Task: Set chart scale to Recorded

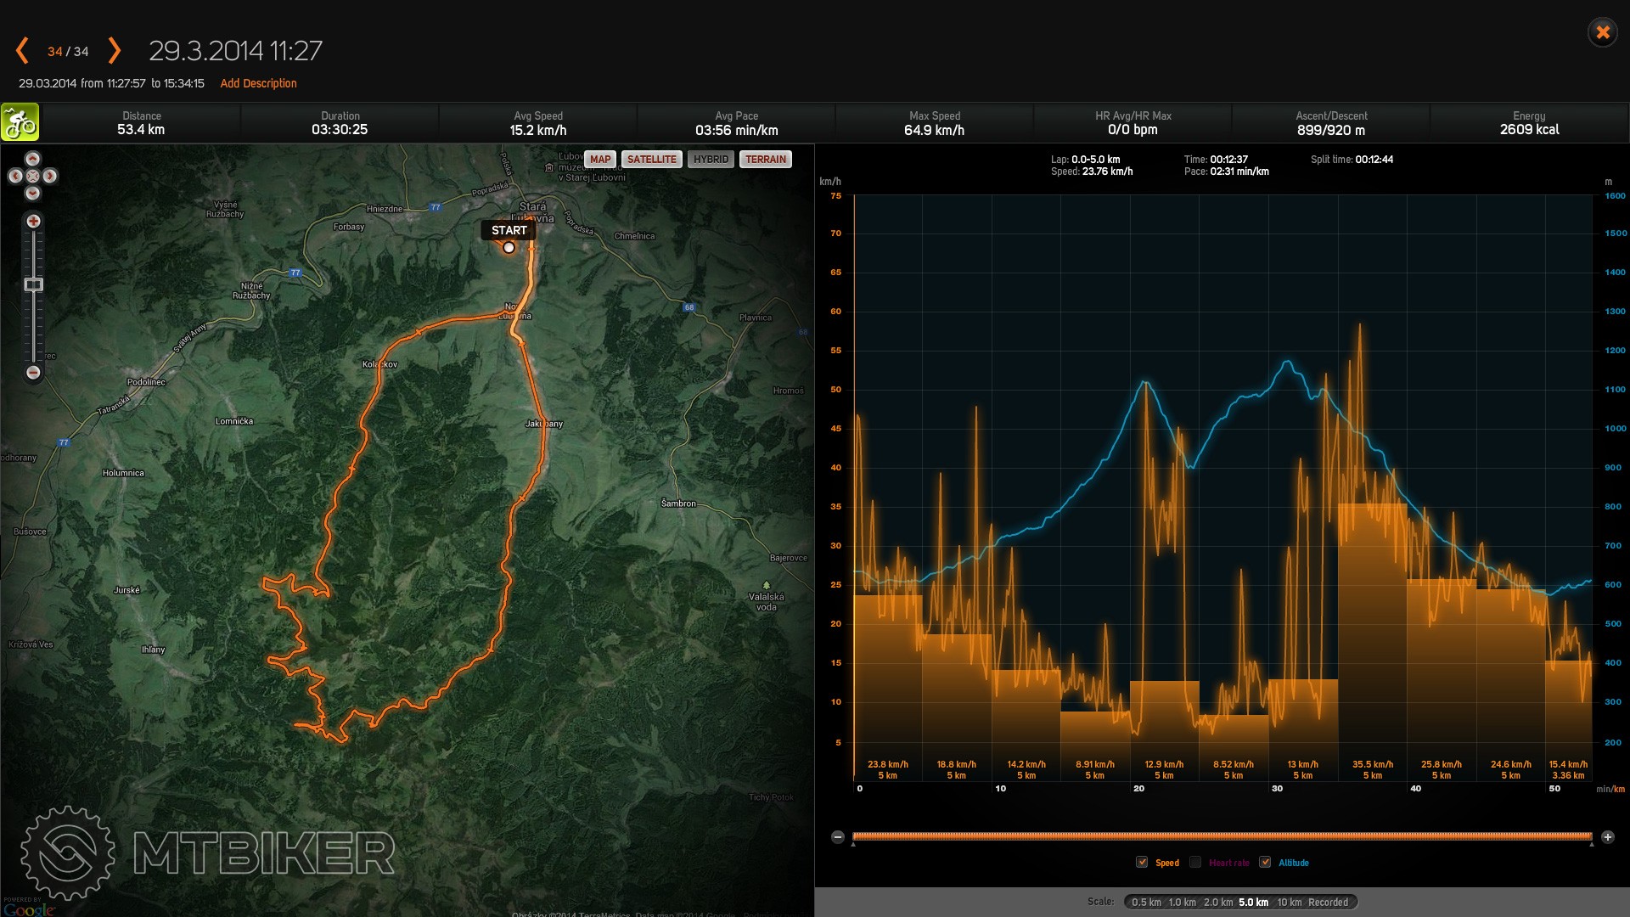Action: [x=1328, y=903]
